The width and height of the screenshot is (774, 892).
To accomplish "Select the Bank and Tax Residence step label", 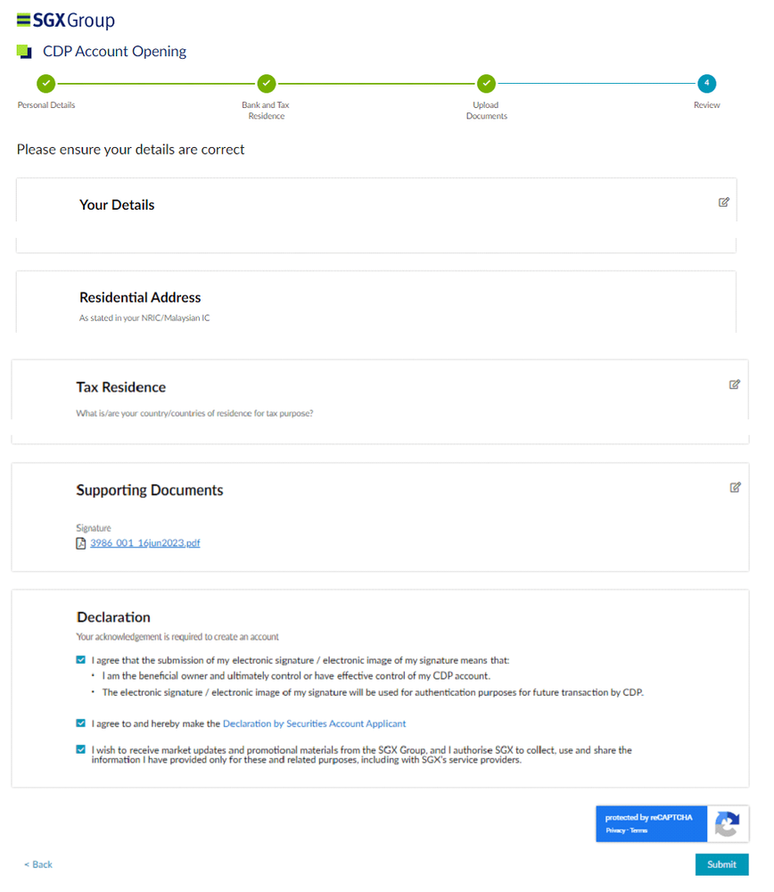I will [x=266, y=110].
